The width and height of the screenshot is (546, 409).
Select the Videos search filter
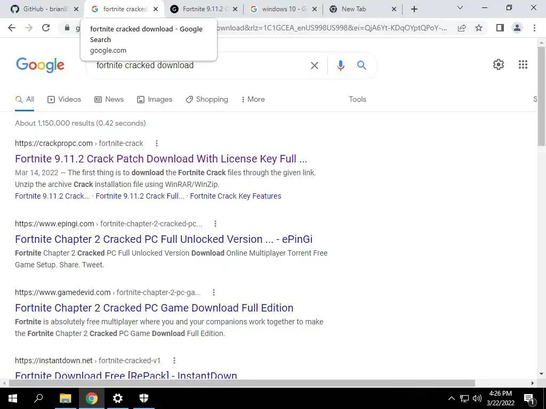[64, 100]
